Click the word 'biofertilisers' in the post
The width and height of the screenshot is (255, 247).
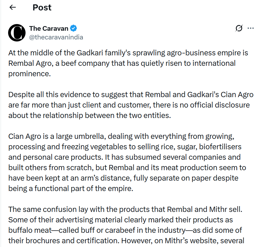pyautogui.click(x=220, y=147)
